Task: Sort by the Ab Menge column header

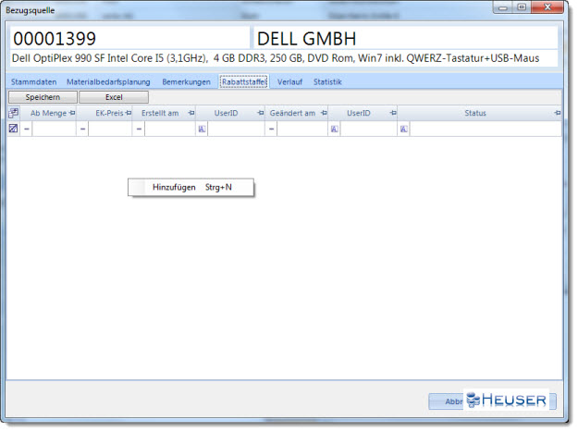Action: (48, 113)
